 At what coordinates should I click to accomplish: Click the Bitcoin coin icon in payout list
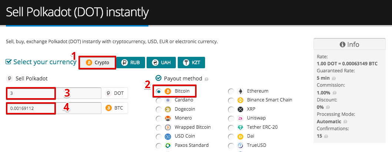click(168, 91)
